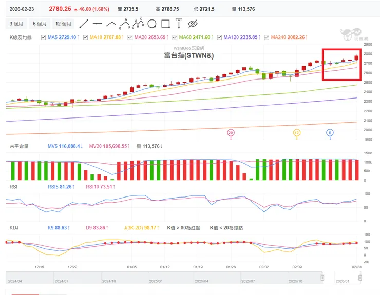Grab the left range navigator handle
The image size is (380, 295).
(x=322, y=278)
